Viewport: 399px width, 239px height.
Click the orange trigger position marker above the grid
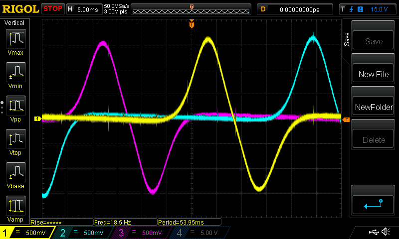click(x=192, y=24)
